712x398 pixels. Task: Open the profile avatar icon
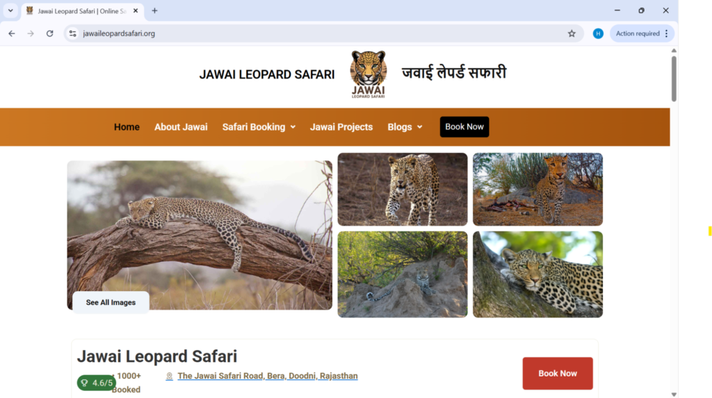(598, 33)
